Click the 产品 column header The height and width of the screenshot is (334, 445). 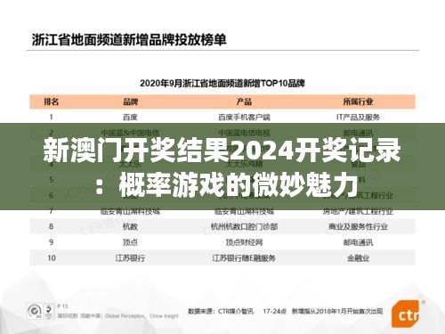pyautogui.click(x=244, y=102)
